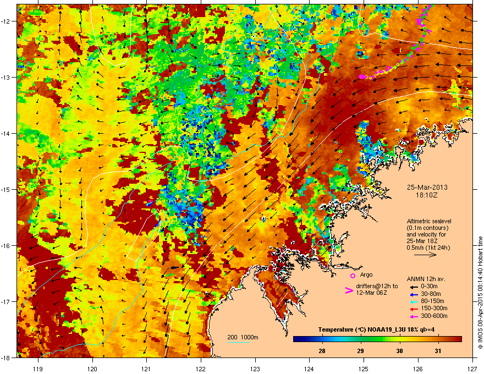Click the '0.5m/s (1kt 24h)' text
This screenshot has height=374, width=484.
(428, 248)
